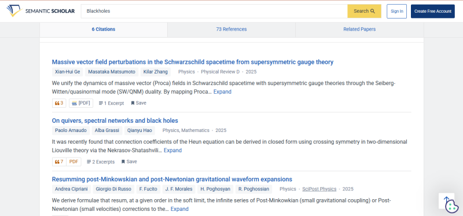Click the yellow Search button
Image resolution: width=463 pixels, height=216 pixels.
tap(365, 11)
